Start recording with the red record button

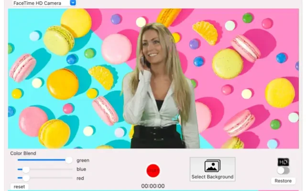(153, 170)
